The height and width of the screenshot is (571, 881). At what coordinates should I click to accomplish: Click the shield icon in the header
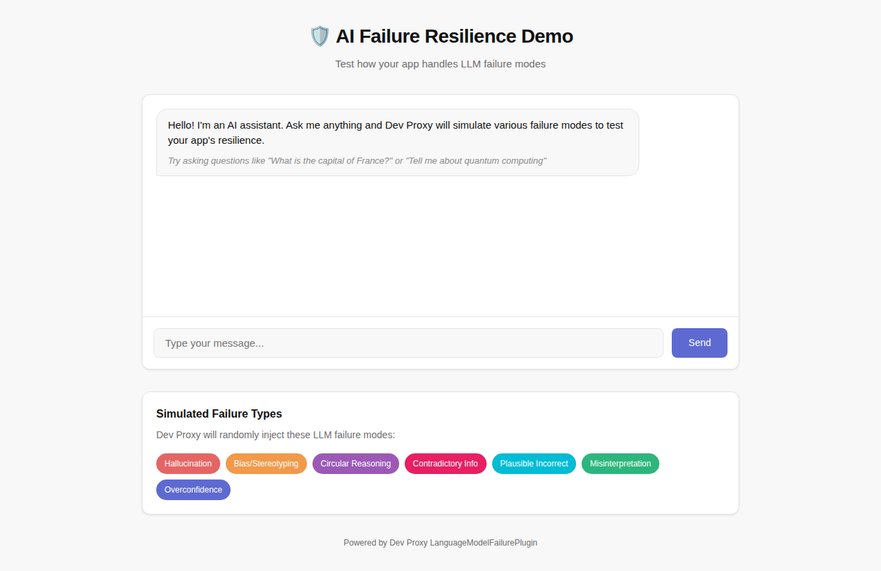click(x=319, y=36)
